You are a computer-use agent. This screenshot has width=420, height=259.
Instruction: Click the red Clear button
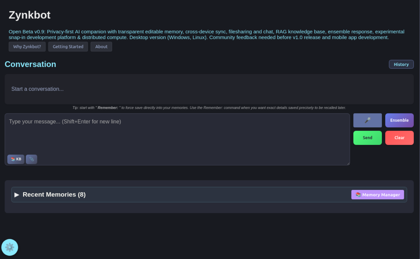tap(399, 138)
